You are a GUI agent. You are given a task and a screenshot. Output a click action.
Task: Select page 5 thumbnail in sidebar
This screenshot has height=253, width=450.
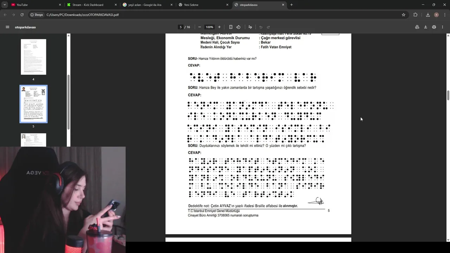[33, 104]
